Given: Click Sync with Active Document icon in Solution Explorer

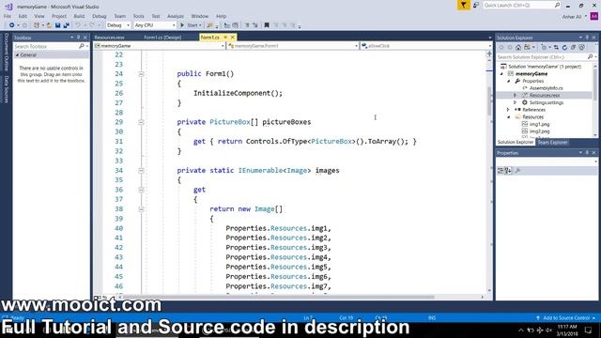Looking at the screenshot, I should 556,48.
